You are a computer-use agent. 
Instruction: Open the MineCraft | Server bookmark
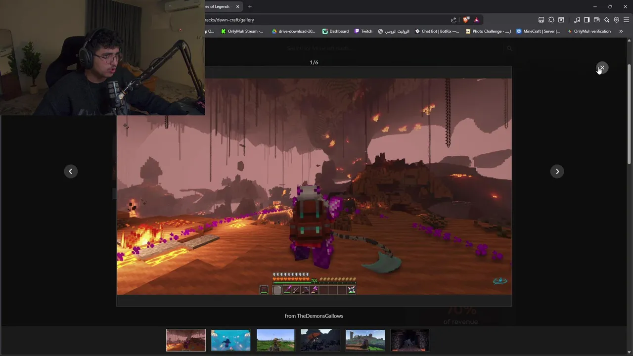coord(538,31)
